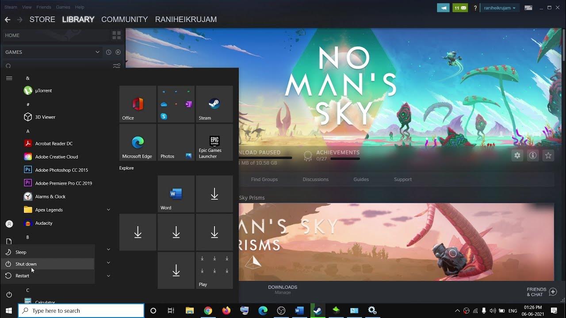
Task: Open the Prisms update news thumbnail
Action: 396,242
